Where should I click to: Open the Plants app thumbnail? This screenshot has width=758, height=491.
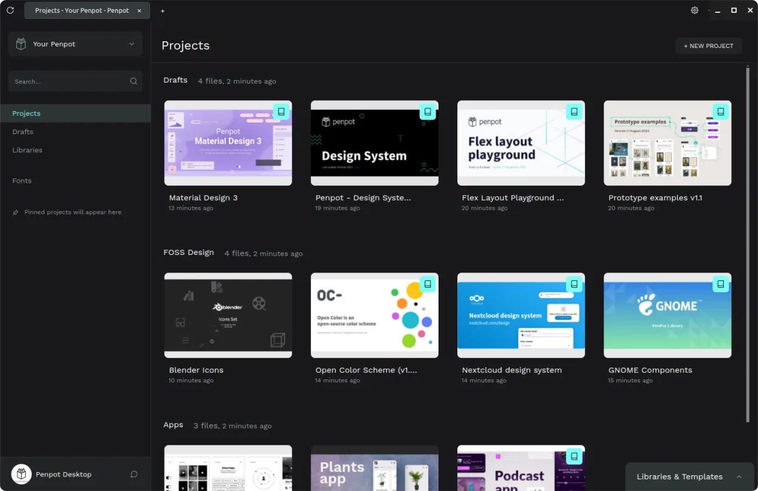click(x=375, y=468)
